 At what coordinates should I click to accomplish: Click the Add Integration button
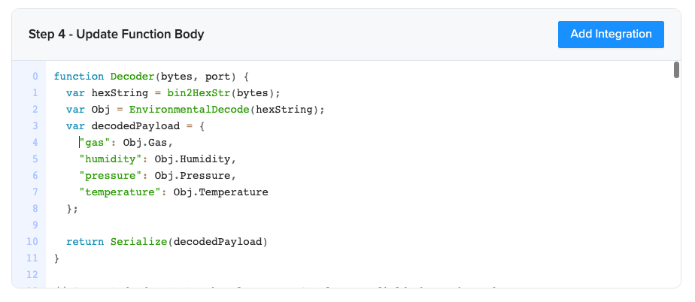pyautogui.click(x=611, y=34)
